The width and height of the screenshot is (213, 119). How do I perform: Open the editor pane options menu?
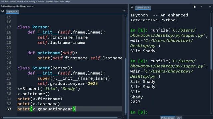124,11
